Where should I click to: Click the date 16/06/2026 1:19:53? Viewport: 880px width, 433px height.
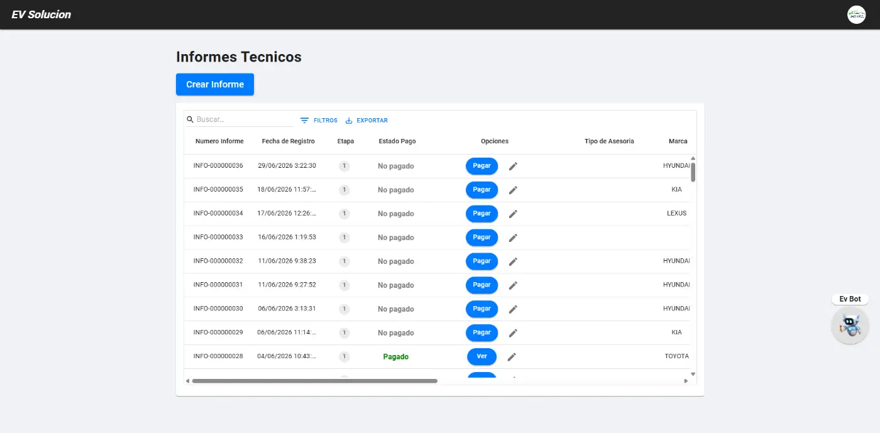coord(287,238)
